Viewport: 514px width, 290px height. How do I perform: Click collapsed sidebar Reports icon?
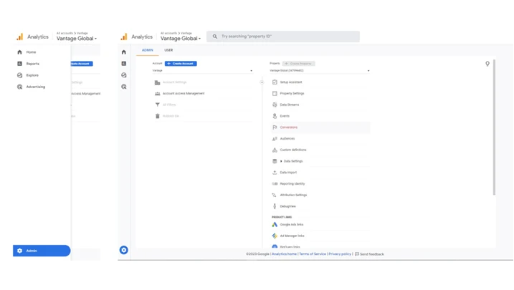pyautogui.click(x=124, y=64)
